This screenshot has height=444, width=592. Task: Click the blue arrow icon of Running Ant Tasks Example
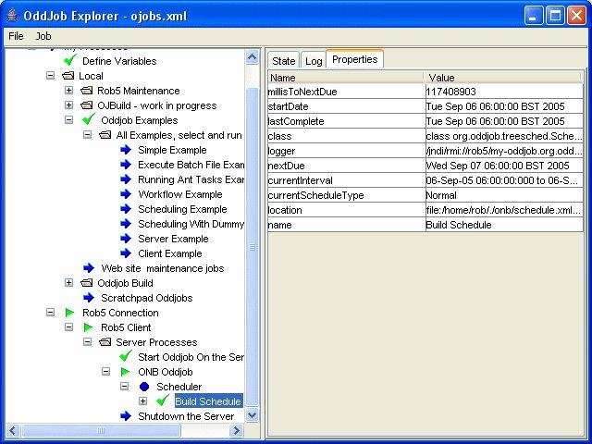pyautogui.click(x=126, y=179)
